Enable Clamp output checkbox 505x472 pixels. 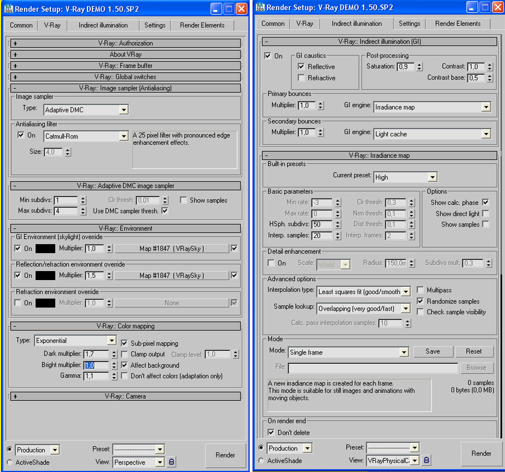tap(125, 354)
